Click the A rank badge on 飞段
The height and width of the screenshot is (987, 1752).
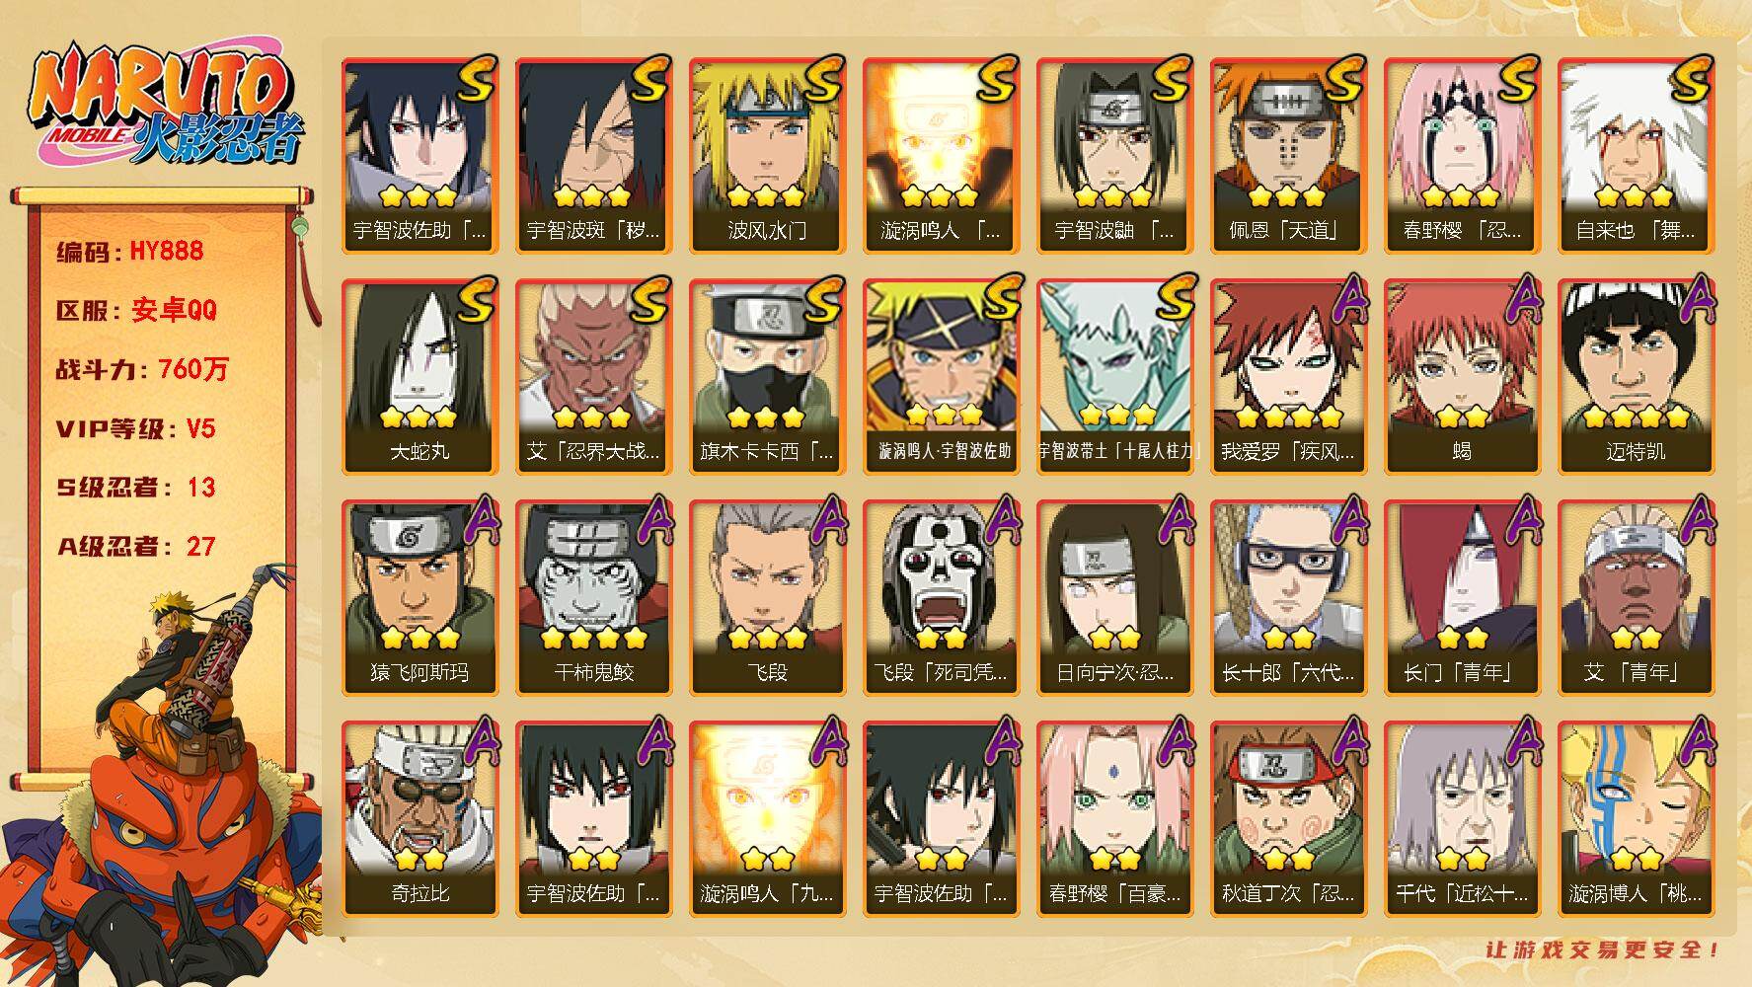click(x=823, y=521)
